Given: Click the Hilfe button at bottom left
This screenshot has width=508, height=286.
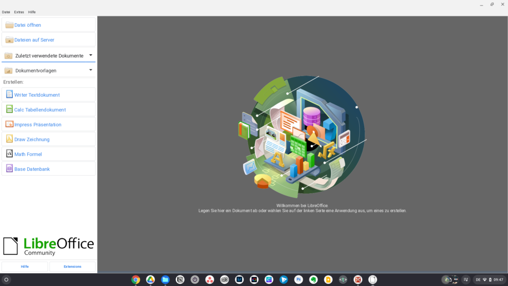Looking at the screenshot, I should [x=25, y=267].
